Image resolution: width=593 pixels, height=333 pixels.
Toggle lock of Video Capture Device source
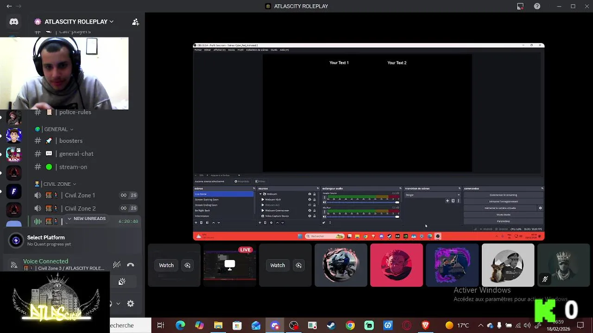pos(315,216)
